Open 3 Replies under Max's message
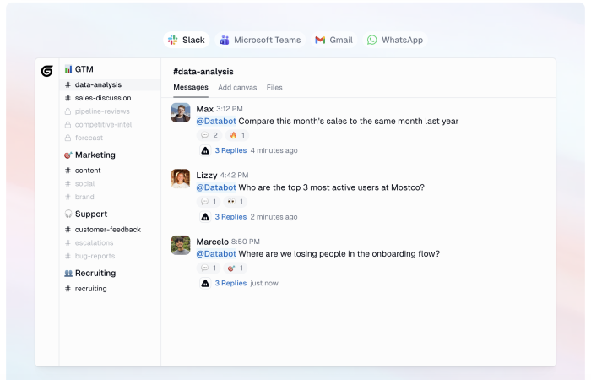591x380 pixels. pos(230,151)
